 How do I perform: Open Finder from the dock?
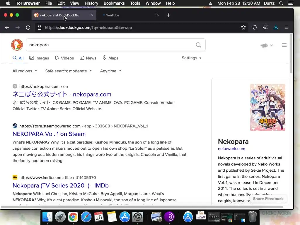47,217
